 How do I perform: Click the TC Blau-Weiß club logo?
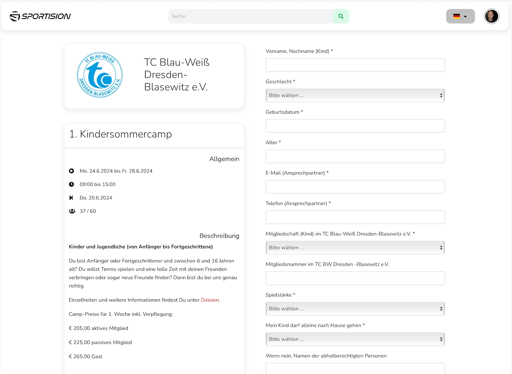coord(100,75)
